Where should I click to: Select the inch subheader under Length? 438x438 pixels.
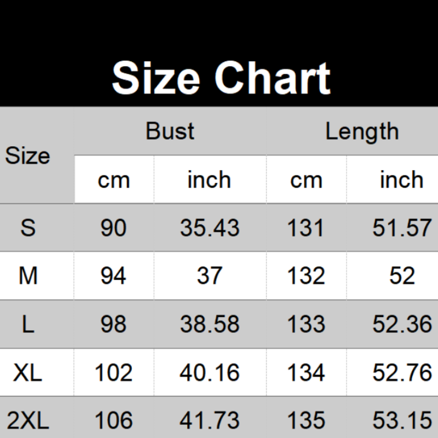pos(402,180)
